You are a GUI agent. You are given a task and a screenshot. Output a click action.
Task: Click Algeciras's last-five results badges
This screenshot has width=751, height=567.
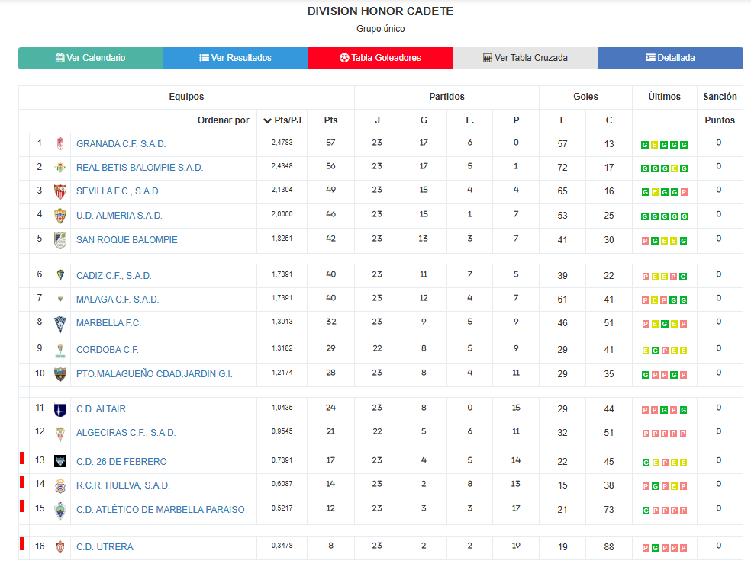[664, 434]
